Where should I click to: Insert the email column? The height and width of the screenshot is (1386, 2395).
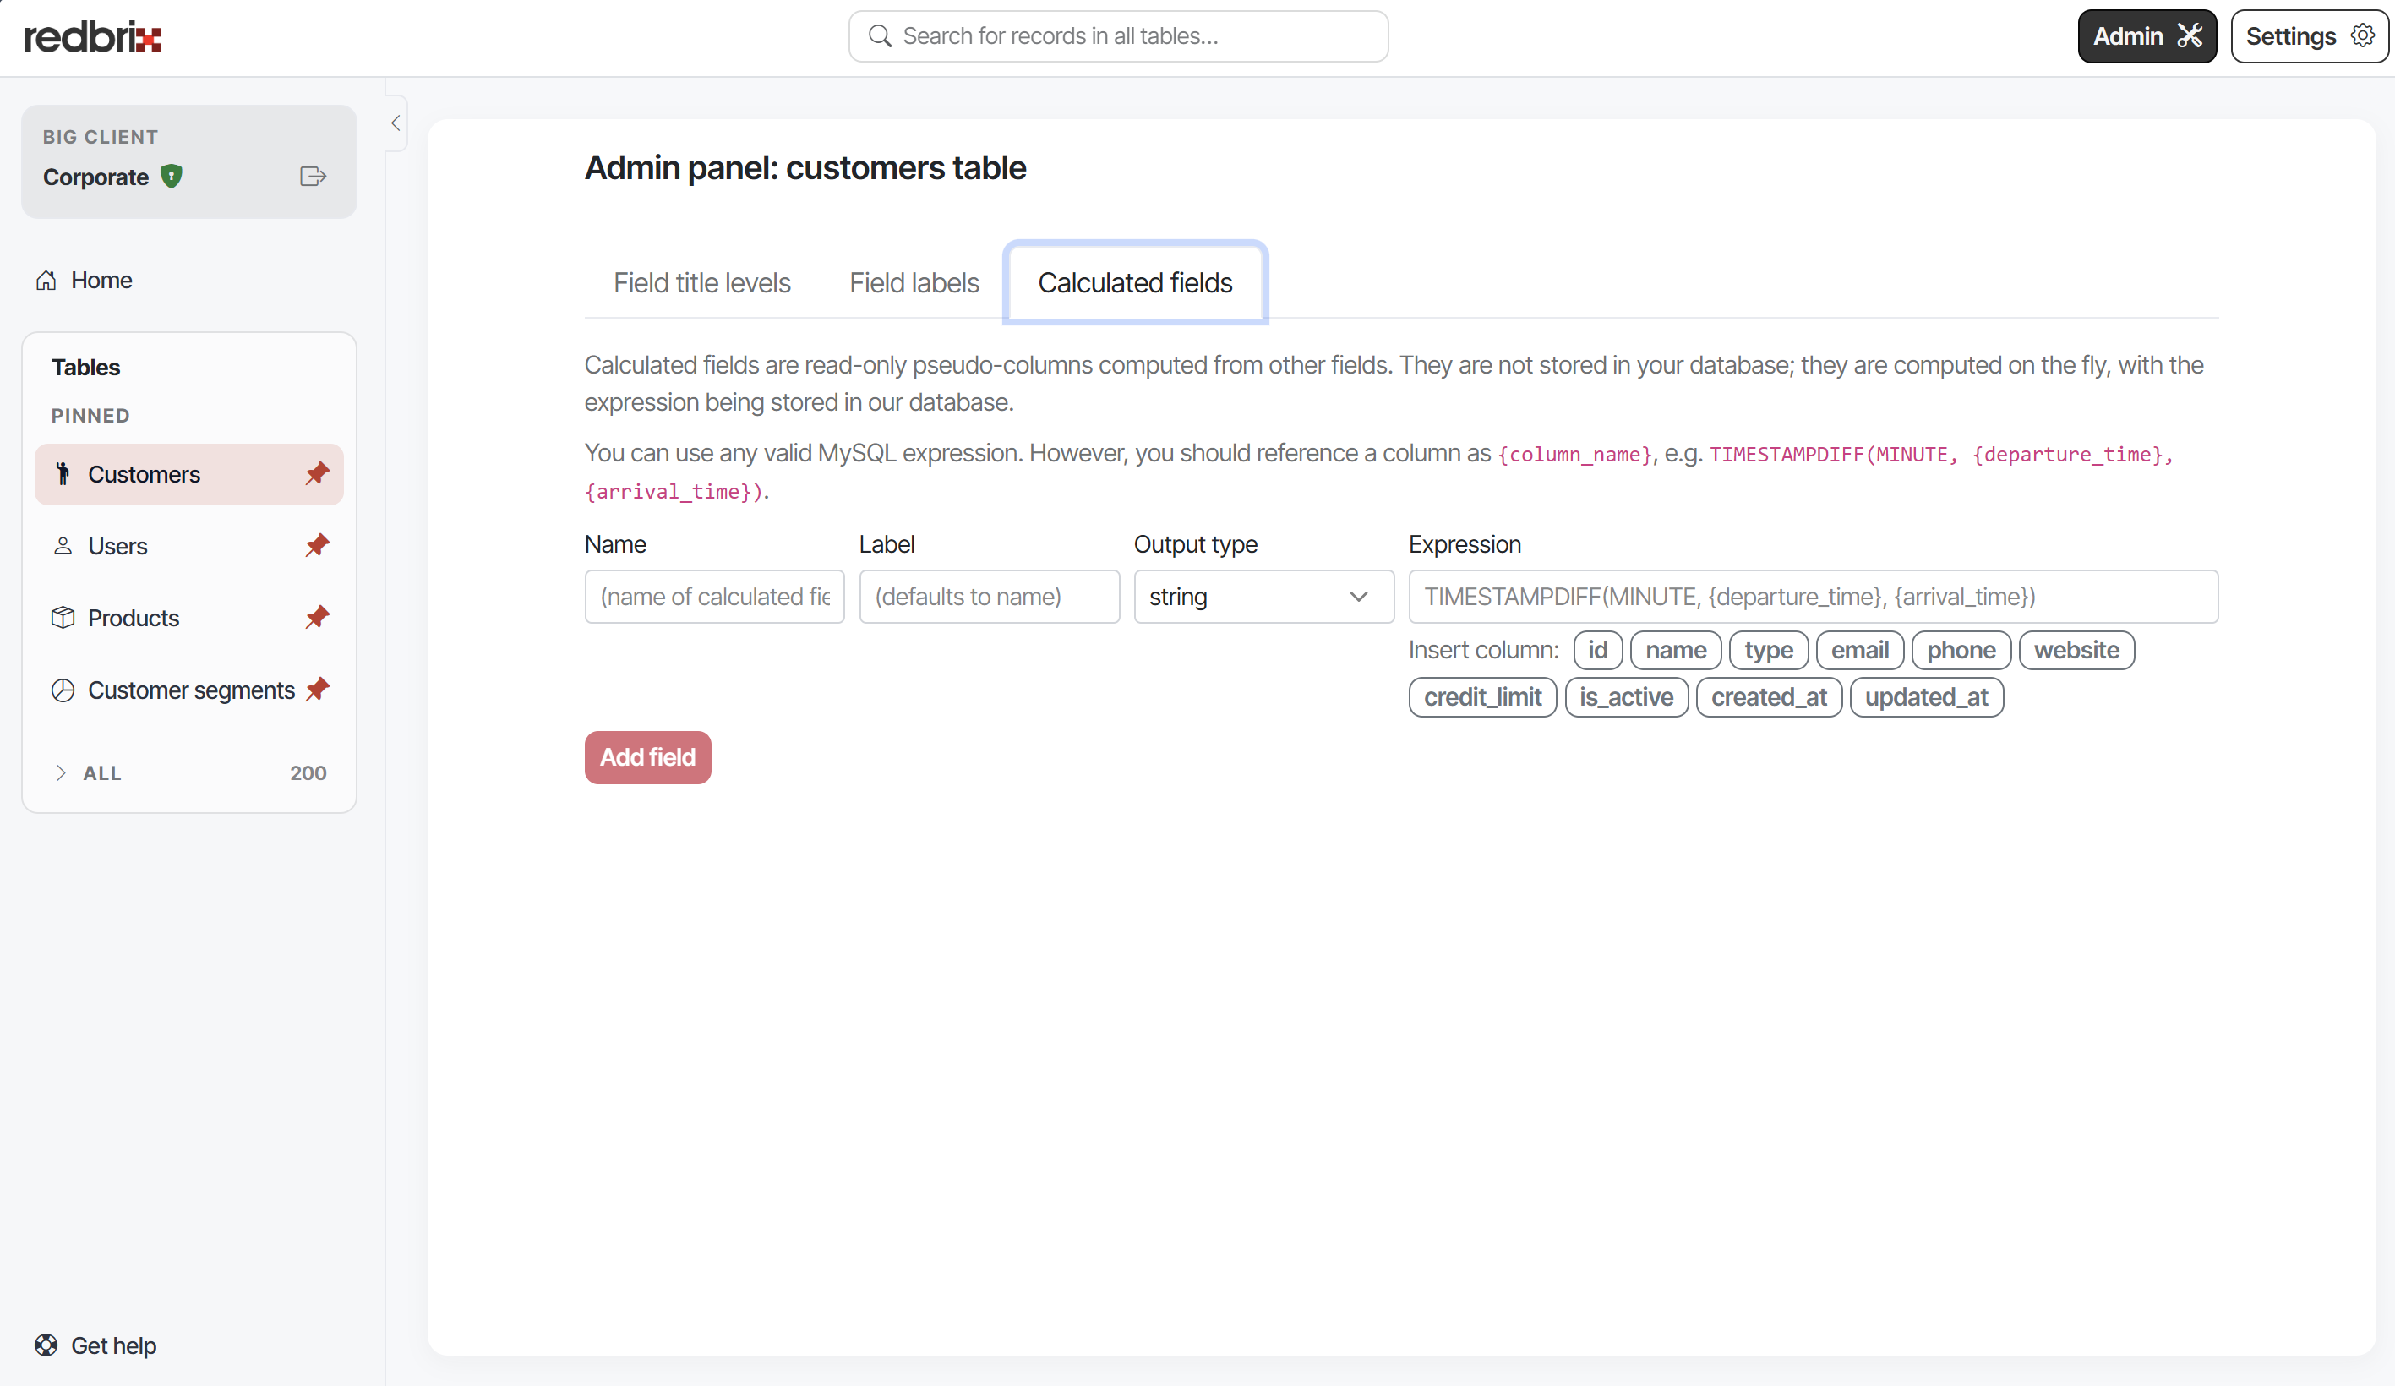(x=1859, y=650)
